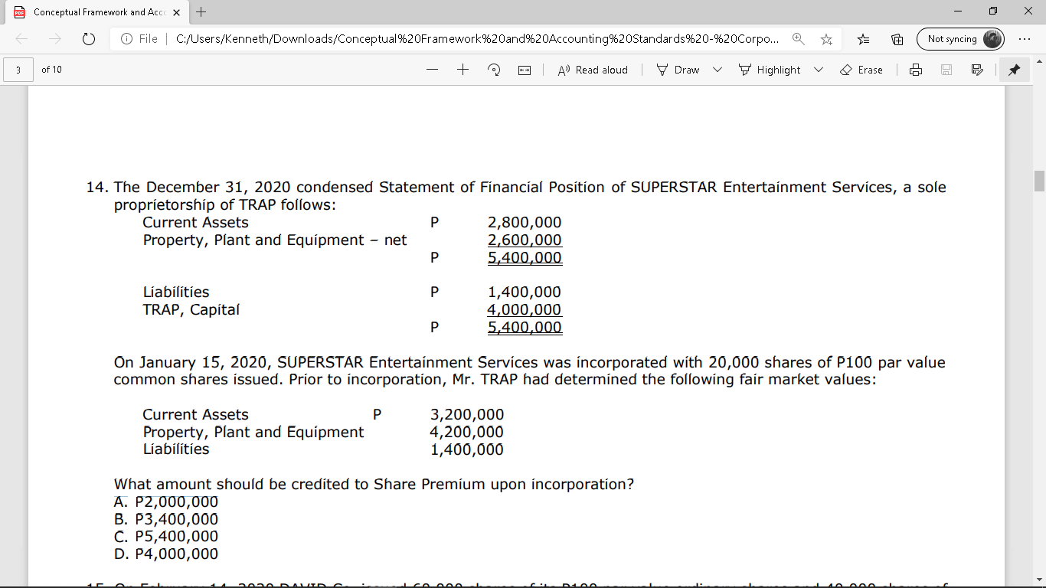
Task: Click the Save icon
Action: (946, 70)
